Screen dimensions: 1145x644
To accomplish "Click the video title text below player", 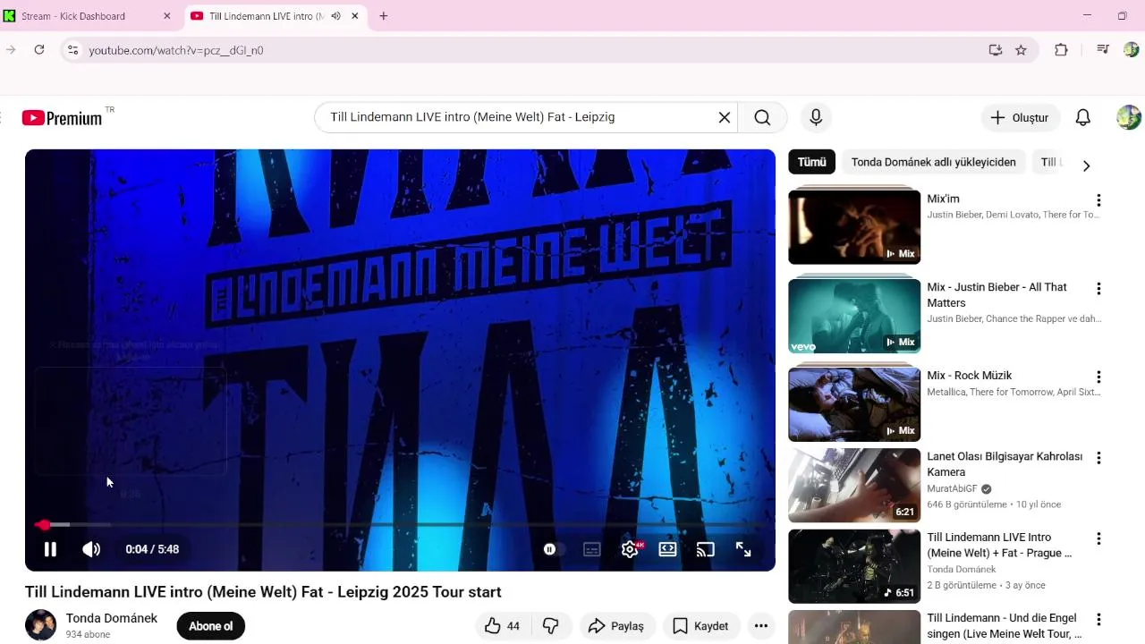I will coord(263,592).
